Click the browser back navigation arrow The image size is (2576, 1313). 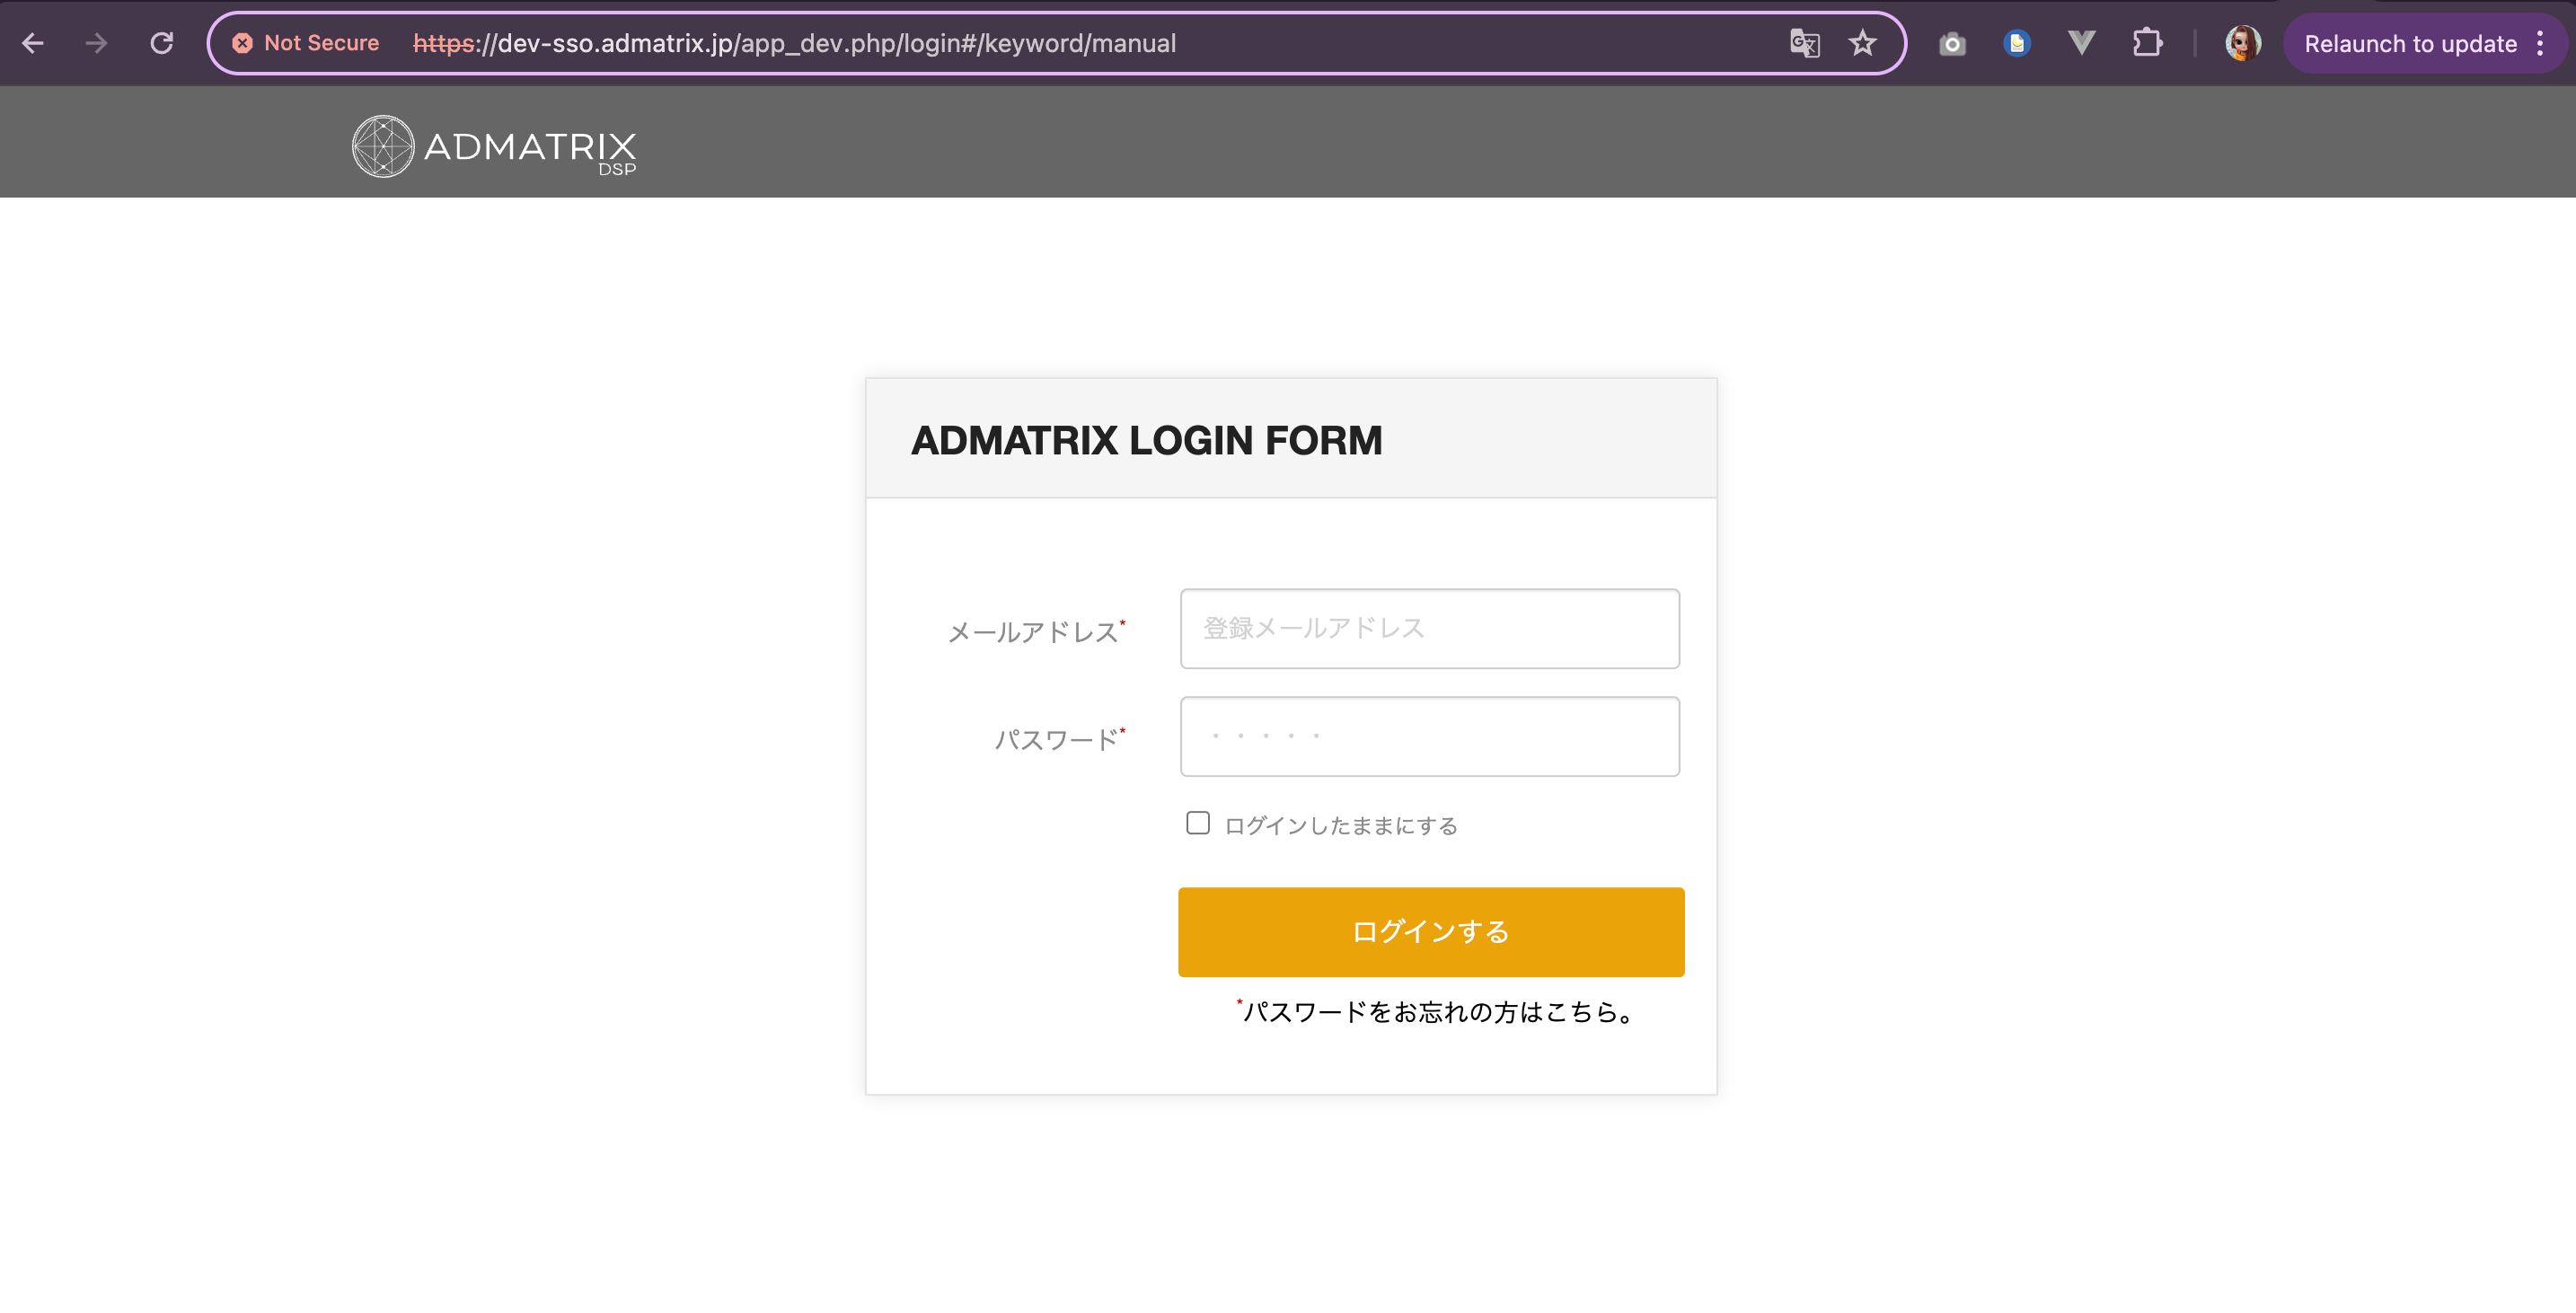click(x=35, y=43)
